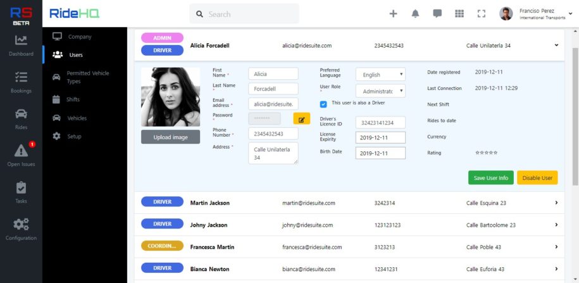Open the apps grid icon
579x283 pixels.
click(x=459, y=13)
